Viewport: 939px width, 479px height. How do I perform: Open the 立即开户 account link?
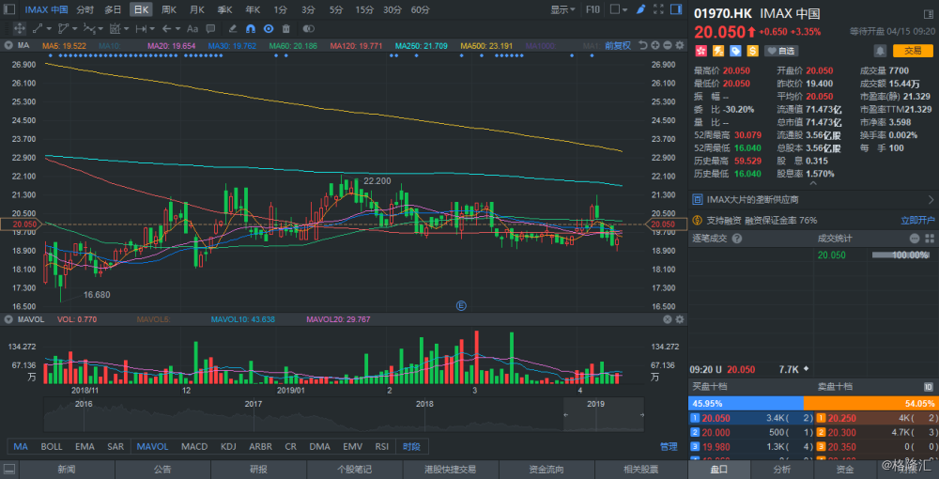pos(917,221)
